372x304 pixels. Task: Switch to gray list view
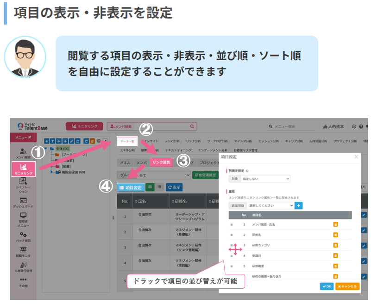[159, 187]
